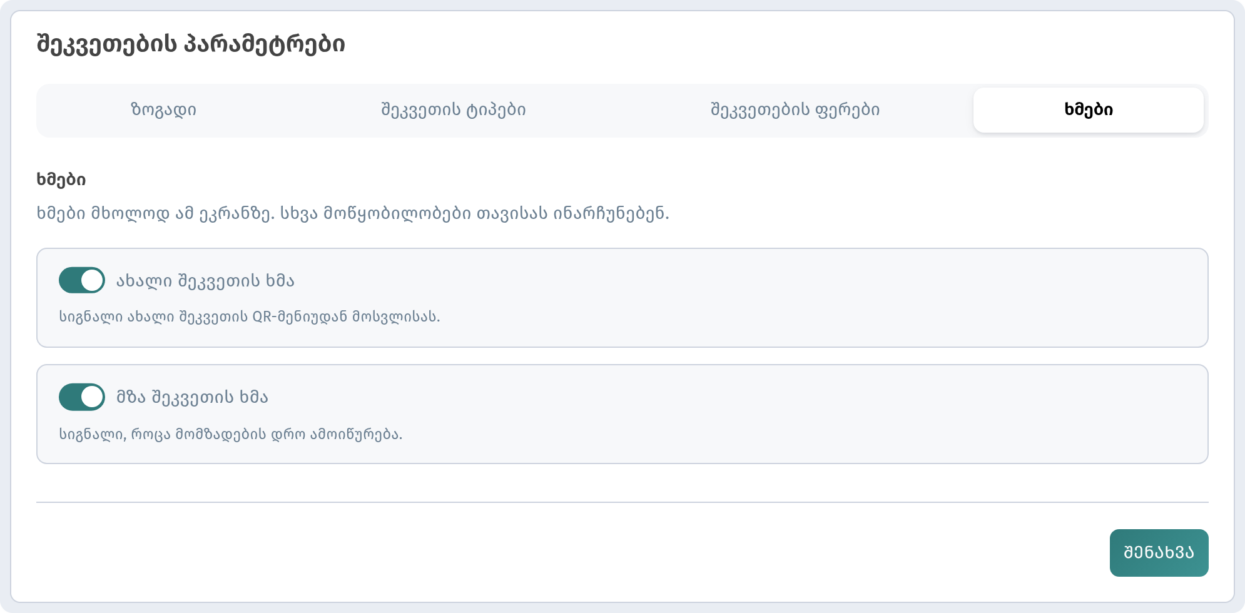
Task: Switch to the ზოგადი tab
Action: (164, 110)
